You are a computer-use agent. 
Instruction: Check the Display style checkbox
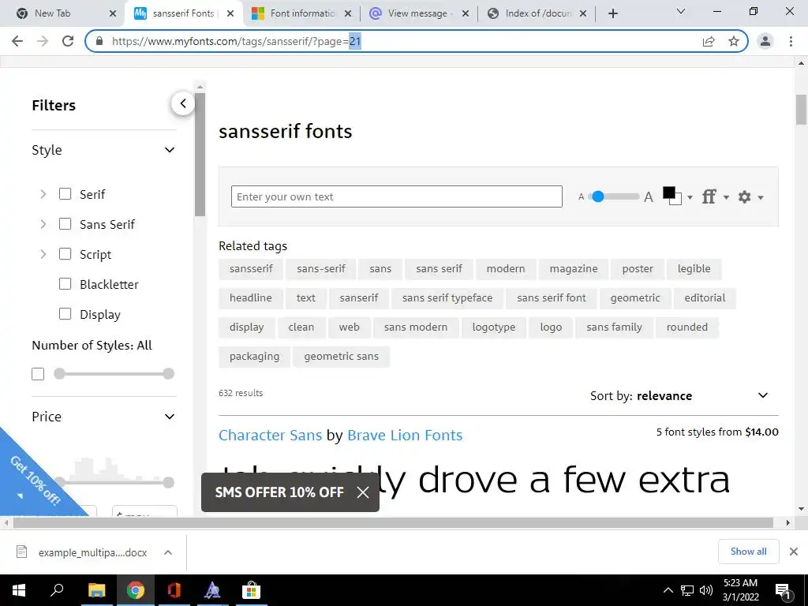pos(65,313)
